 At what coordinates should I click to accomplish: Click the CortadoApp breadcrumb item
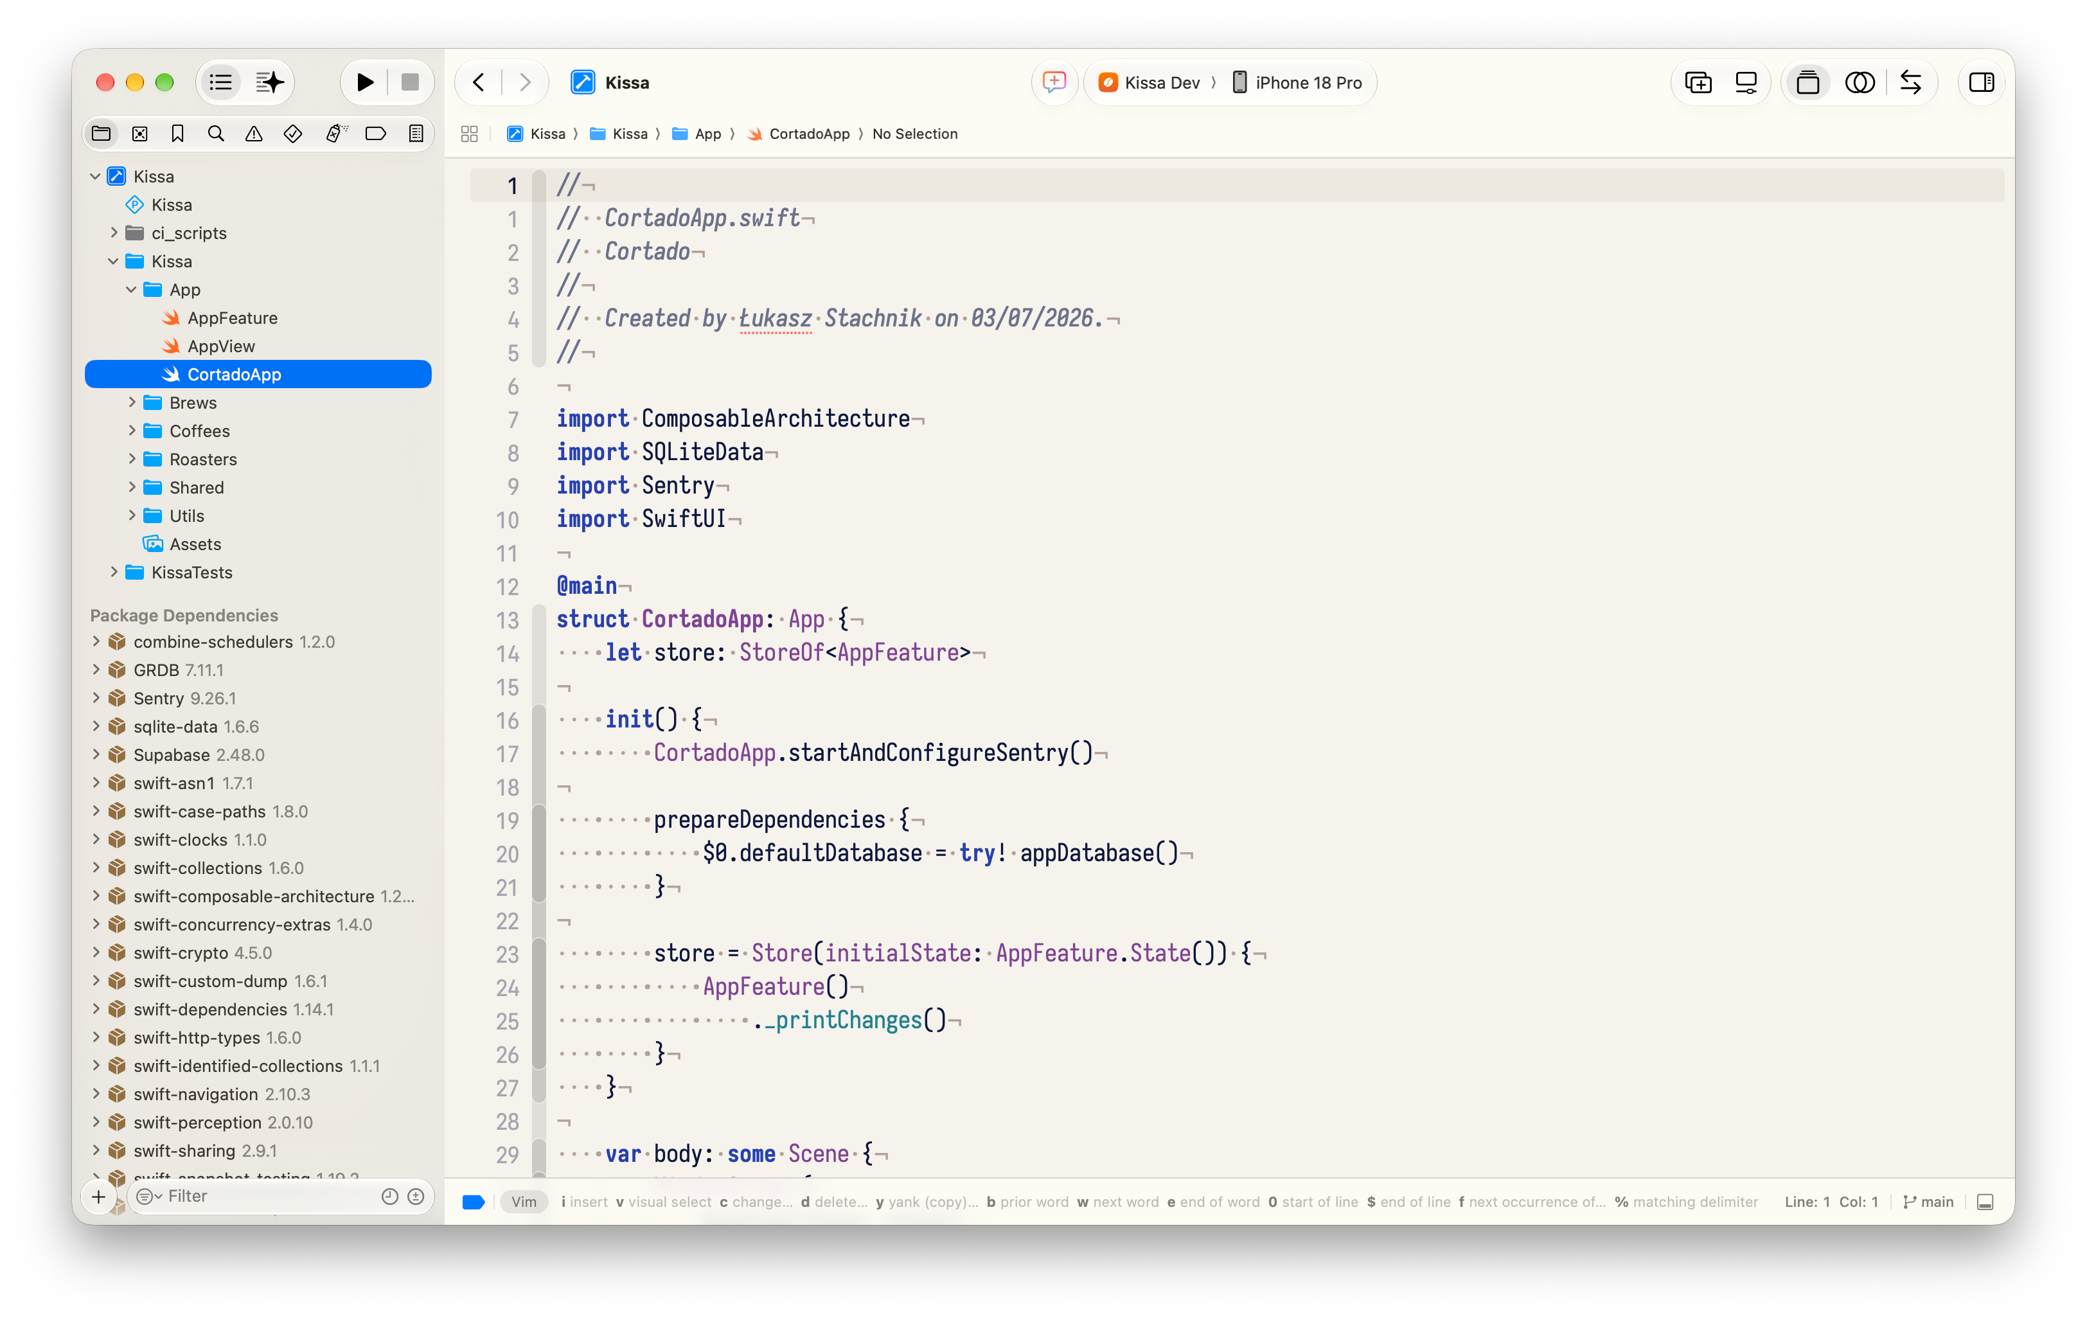[x=799, y=134]
